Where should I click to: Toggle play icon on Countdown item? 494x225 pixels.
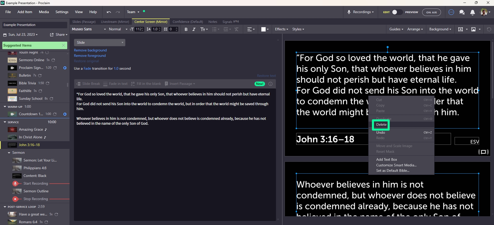coord(65,114)
